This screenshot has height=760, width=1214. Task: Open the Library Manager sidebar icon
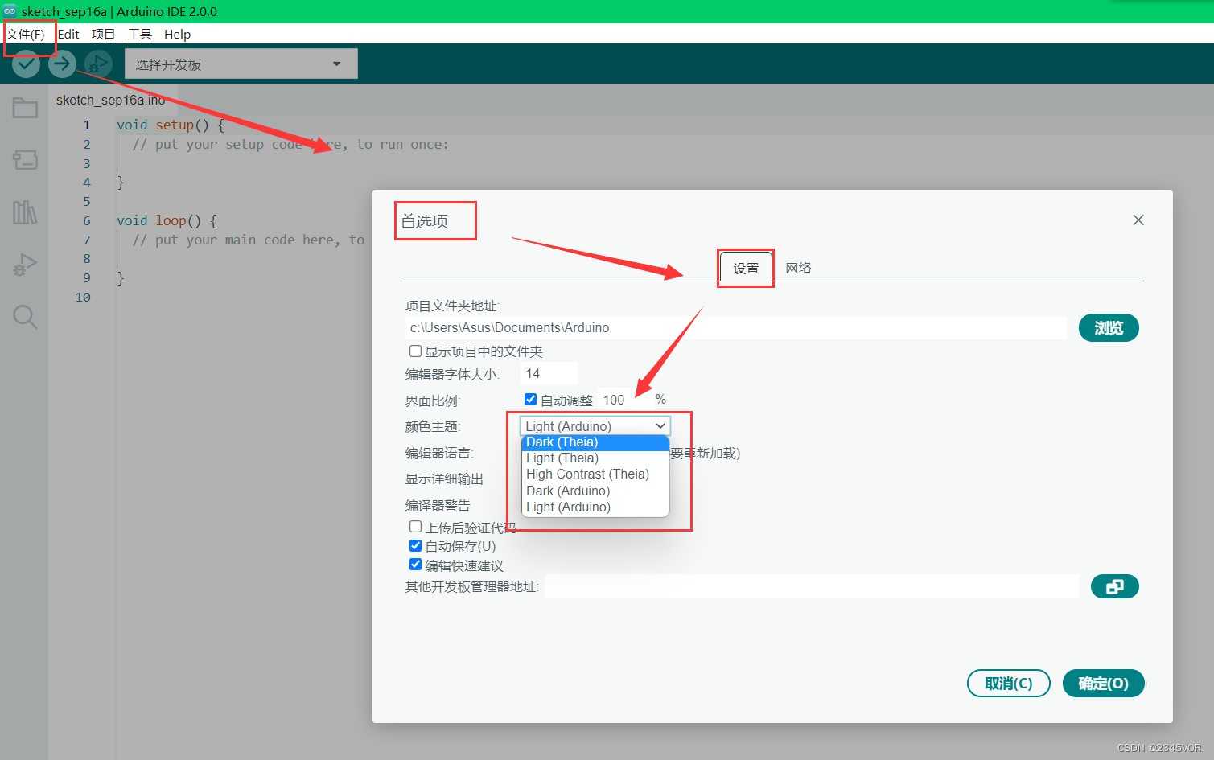point(24,212)
